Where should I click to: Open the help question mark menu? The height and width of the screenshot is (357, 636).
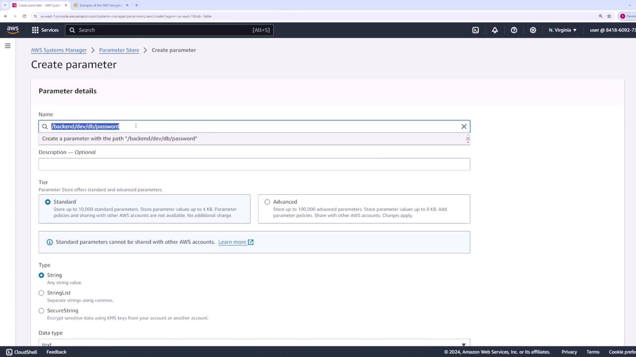click(514, 30)
